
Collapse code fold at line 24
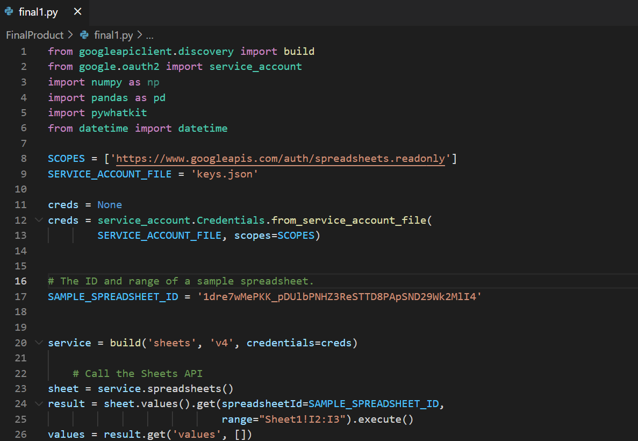coord(39,404)
